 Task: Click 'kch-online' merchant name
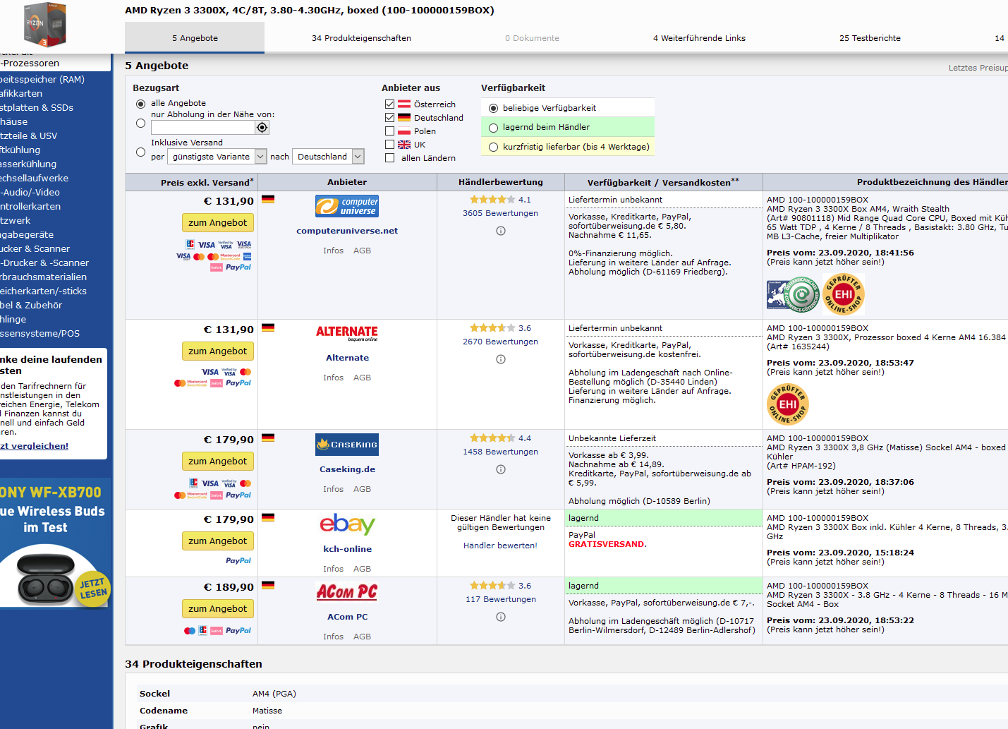tap(347, 549)
